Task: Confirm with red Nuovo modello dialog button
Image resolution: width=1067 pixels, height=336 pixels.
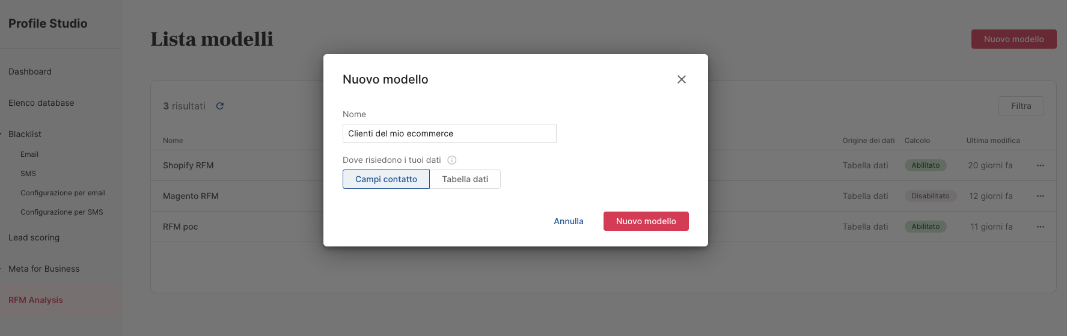Action: point(646,221)
